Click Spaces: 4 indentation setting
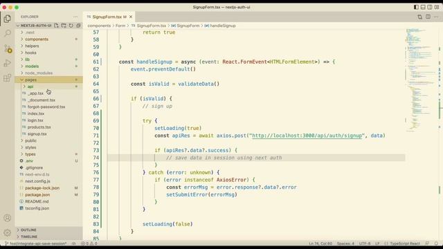This screenshot has width=443, height=249. point(345,243)
